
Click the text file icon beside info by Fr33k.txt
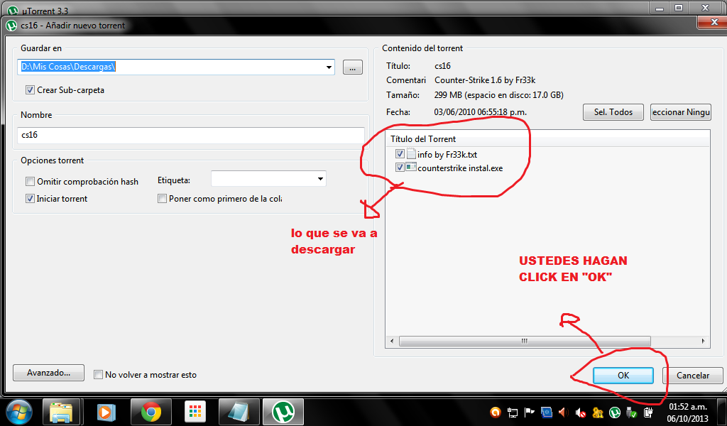411,154
